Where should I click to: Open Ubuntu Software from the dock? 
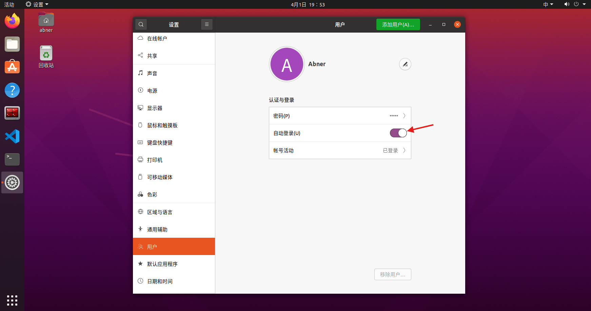coord(12,67)
